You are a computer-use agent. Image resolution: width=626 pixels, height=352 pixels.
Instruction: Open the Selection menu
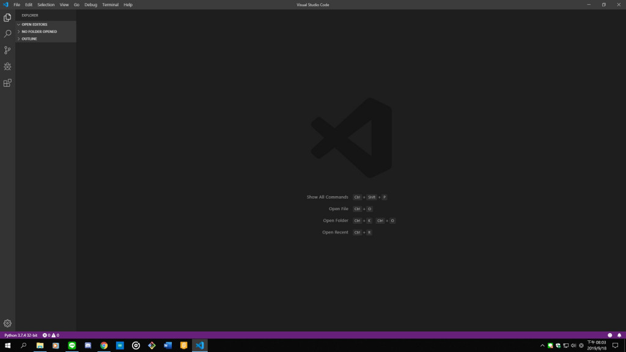click(x=46, y=5)
